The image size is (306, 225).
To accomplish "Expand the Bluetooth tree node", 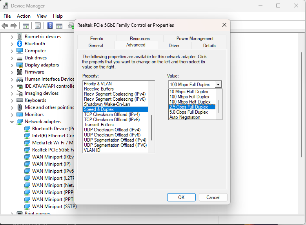I will coord(12,44).
